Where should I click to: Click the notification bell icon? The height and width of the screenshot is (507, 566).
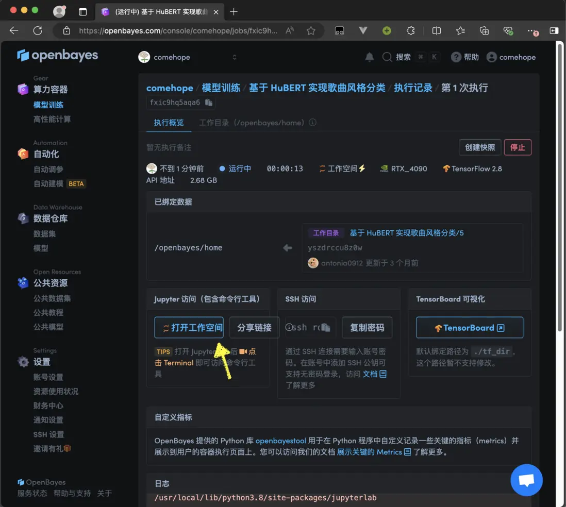coord(369,57)
